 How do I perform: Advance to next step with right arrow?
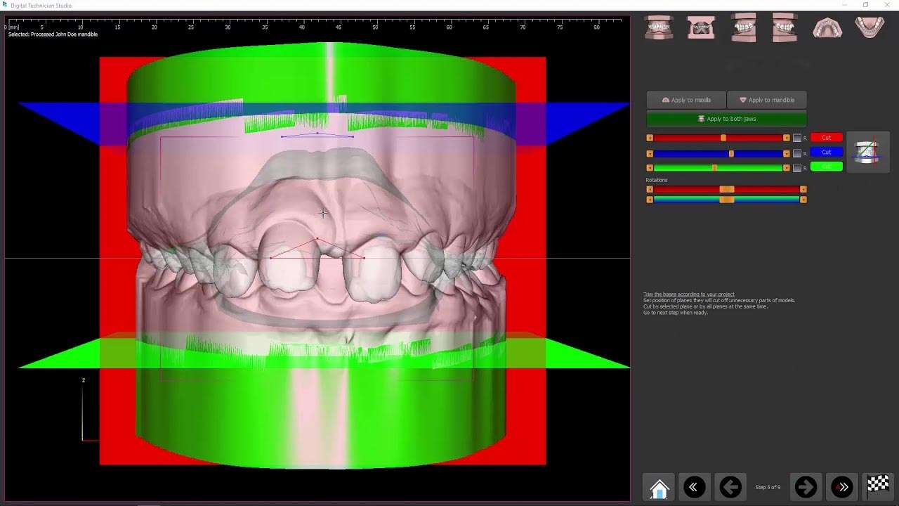coord(806,486)
